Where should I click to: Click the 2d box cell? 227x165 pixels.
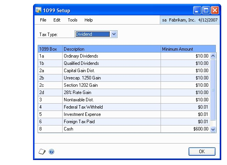(50, 92)
